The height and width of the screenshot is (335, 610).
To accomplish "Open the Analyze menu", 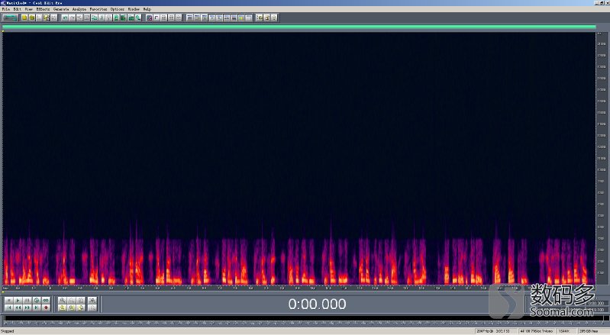I will [x=79, y=9].
